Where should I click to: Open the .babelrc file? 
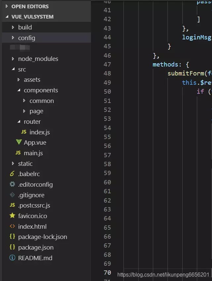(x=29, y=174)
